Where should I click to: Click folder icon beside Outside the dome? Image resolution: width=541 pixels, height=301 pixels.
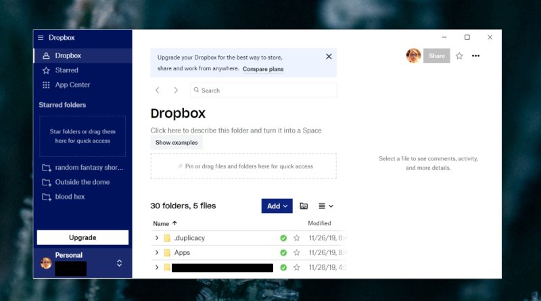(47, 182)
